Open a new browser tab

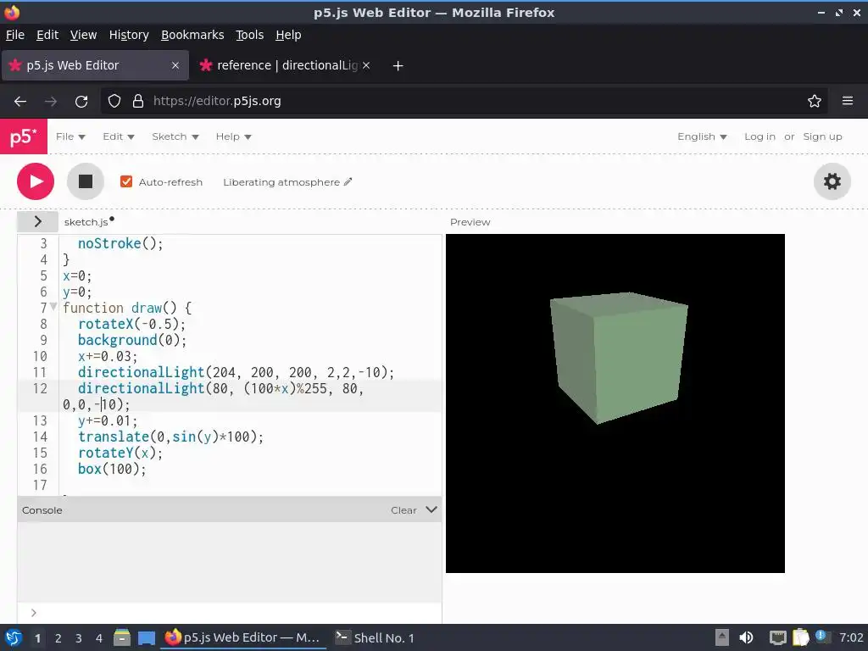(x=398, y=66)
